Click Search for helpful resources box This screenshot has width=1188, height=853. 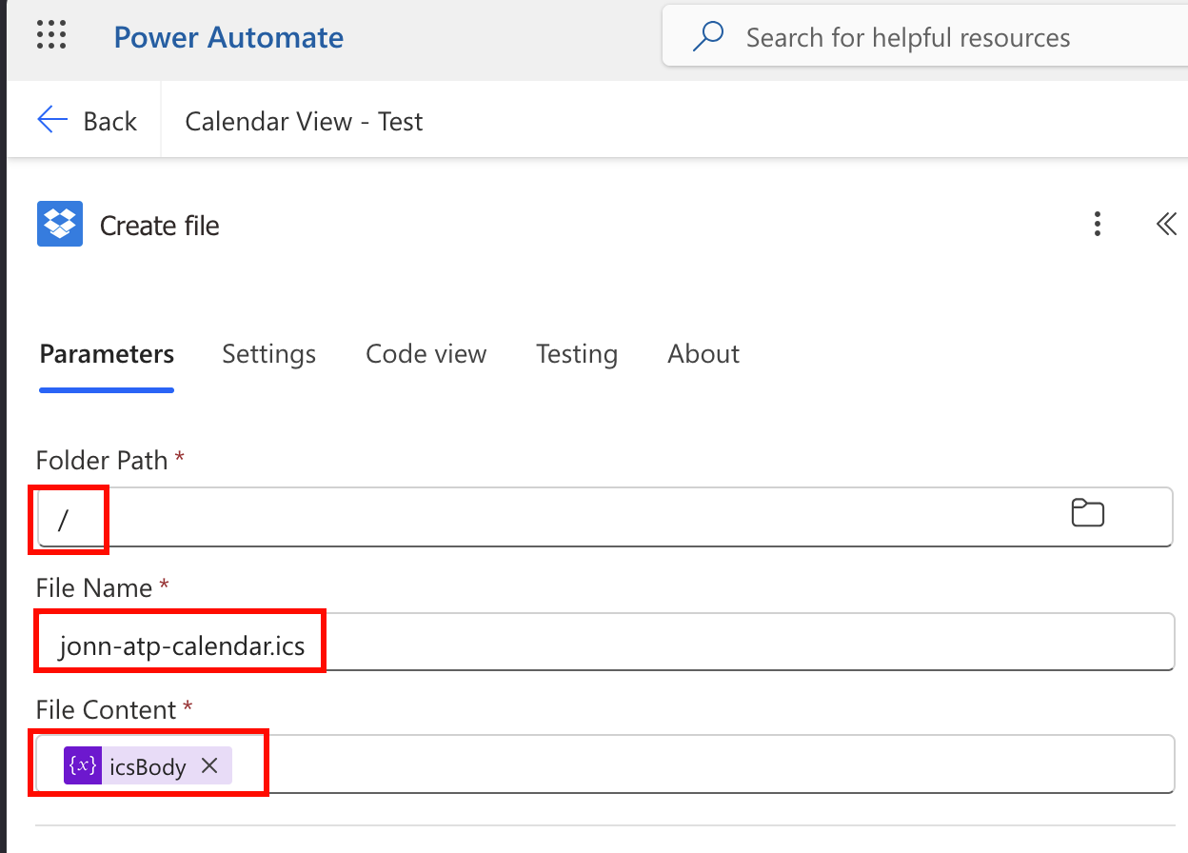click(x=925, y=37)
